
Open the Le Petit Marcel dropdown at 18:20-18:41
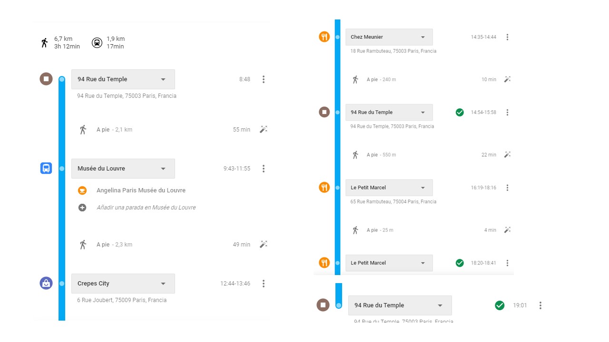[x=389, y=263]
